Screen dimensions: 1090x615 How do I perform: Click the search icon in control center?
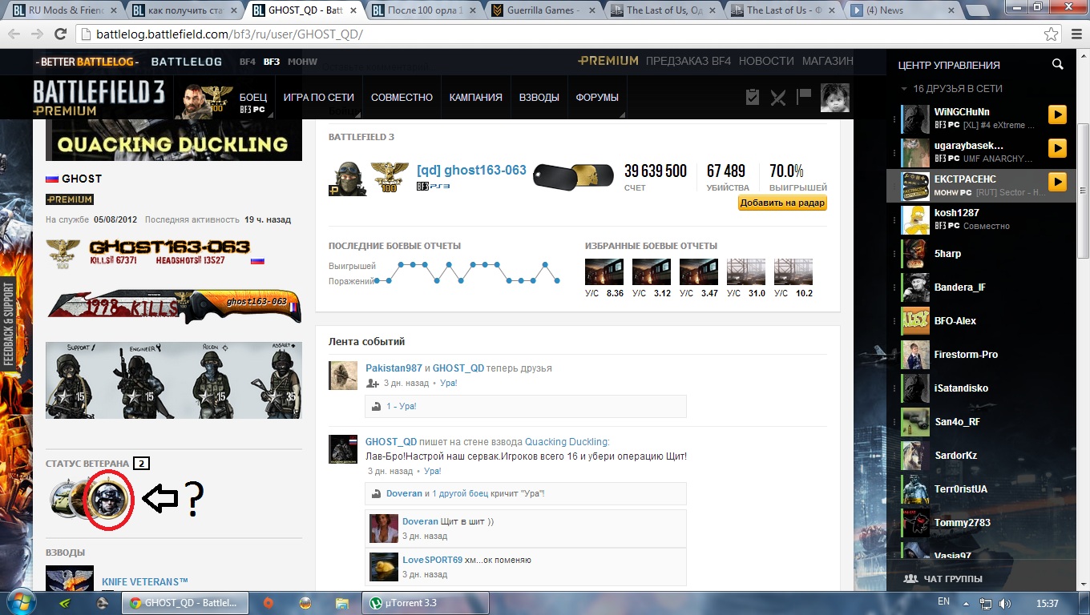(1058, 65)
